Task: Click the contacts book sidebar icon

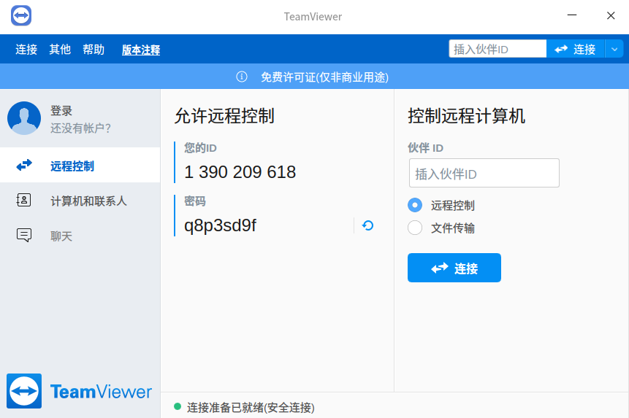Action: point(23,200)
